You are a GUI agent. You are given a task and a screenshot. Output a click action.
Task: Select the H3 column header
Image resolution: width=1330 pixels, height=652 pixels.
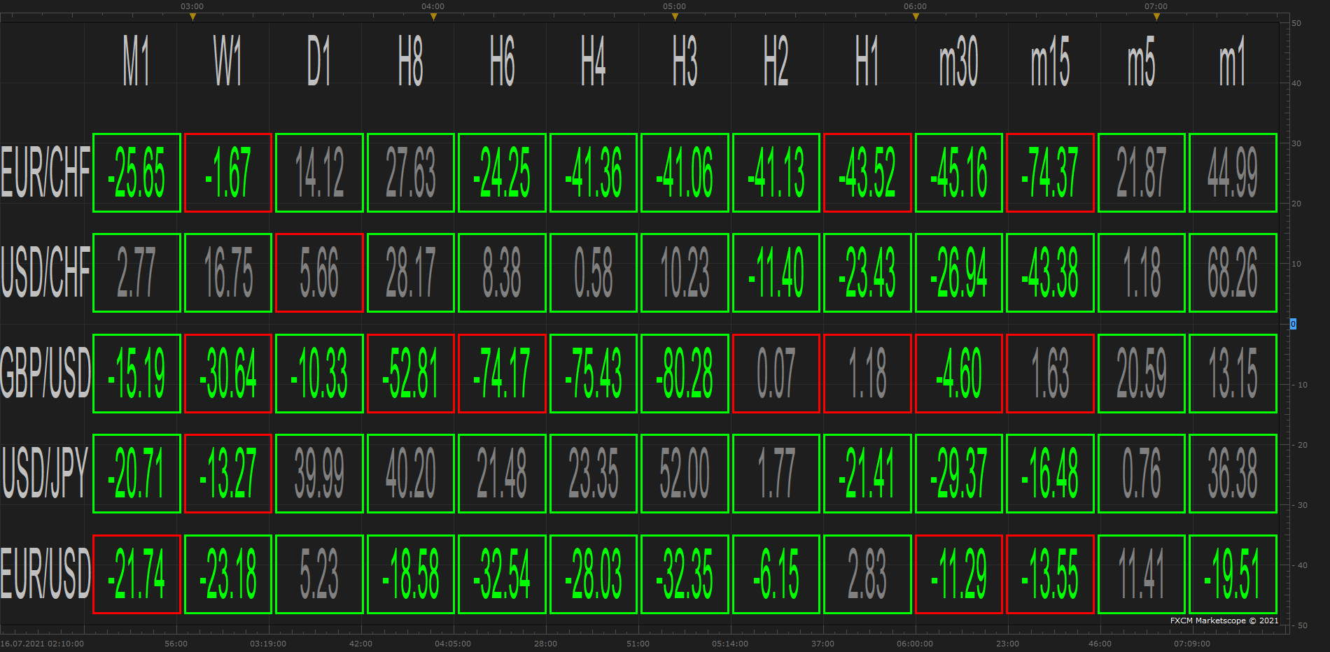pyautogui.click(x=685, y=62)
